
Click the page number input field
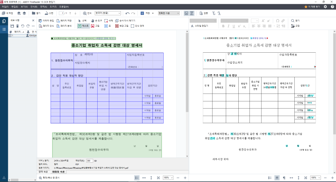[61, 13]
